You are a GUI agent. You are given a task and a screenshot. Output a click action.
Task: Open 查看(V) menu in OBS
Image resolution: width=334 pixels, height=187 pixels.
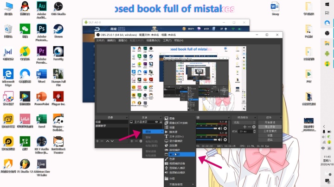122,40
